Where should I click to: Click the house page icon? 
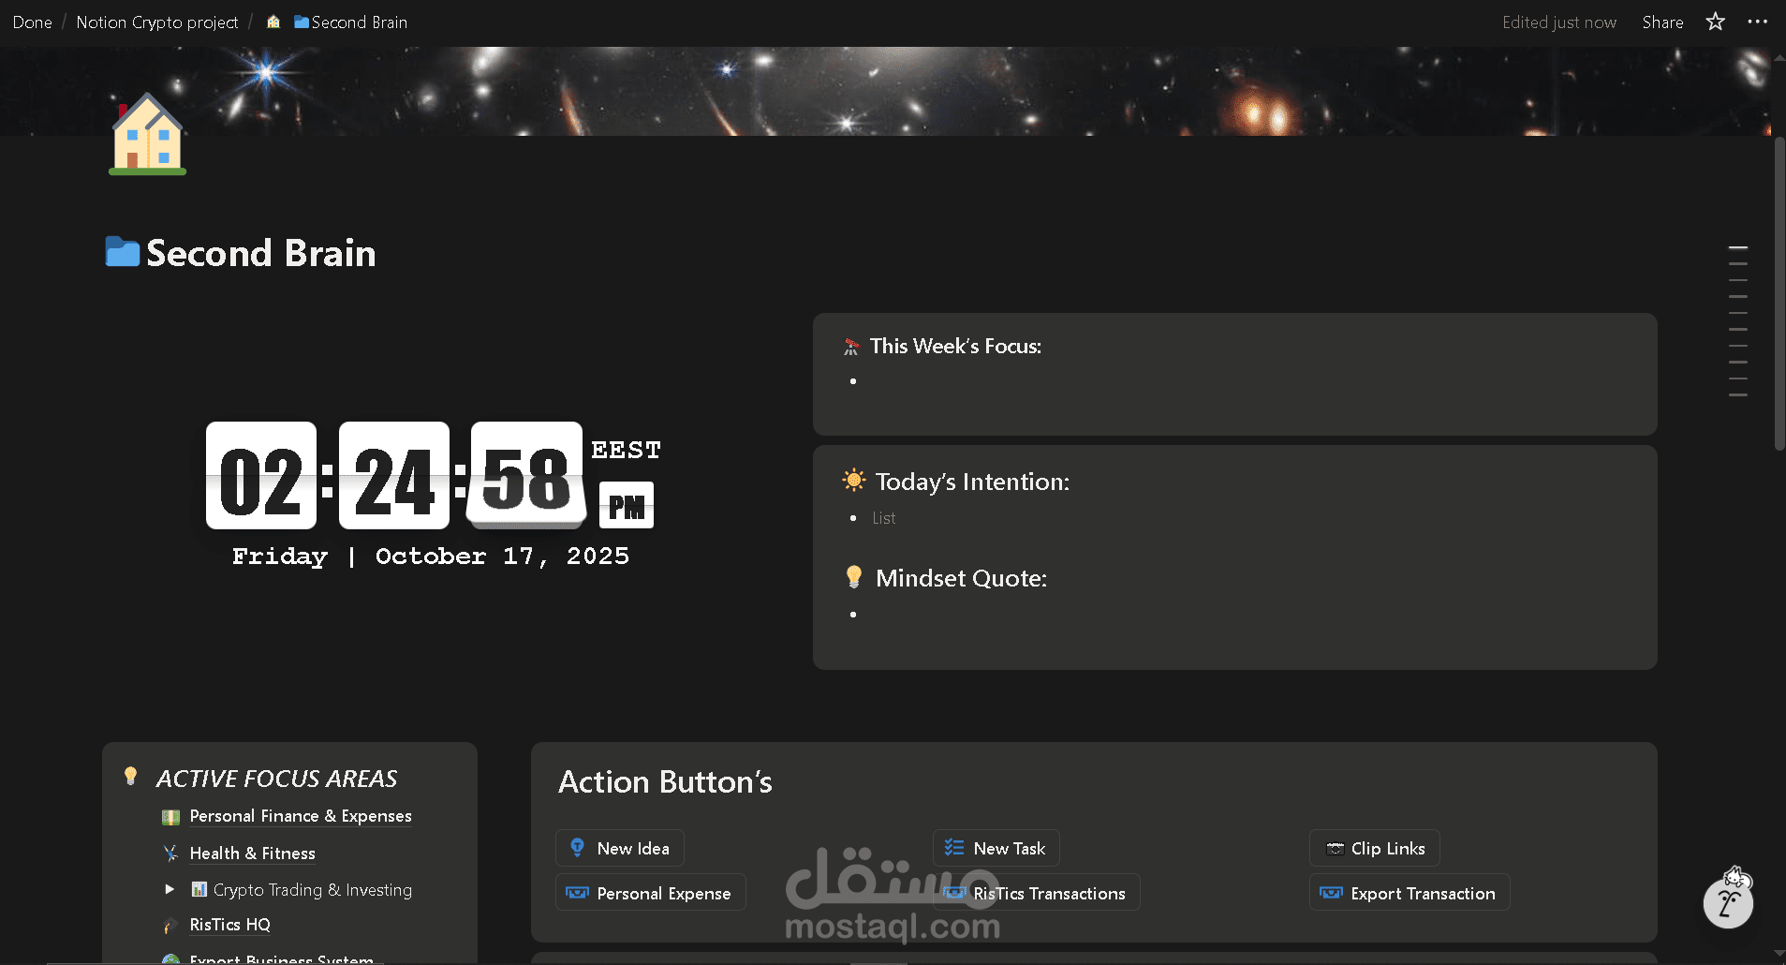pyautogui.click(x=148, y=133)
